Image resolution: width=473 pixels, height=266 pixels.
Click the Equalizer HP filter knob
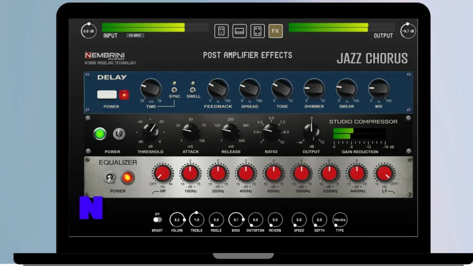pos(162,174)
